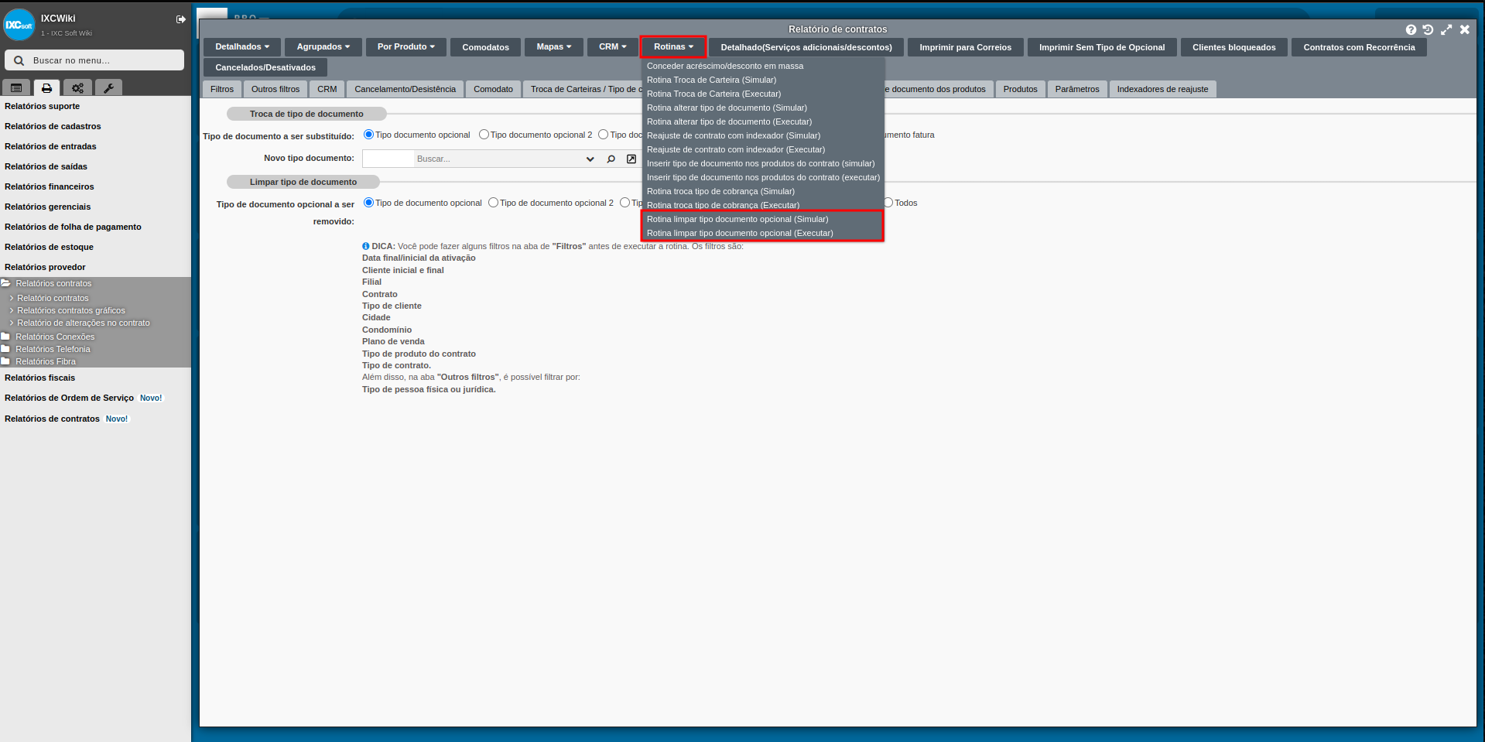Click the logout icon beside IXCWiki
Screen dimensions: 1485x742
pos(181,19)
